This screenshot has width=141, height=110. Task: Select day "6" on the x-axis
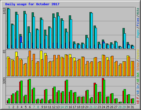pyautogui.click(x=30, y=107)
